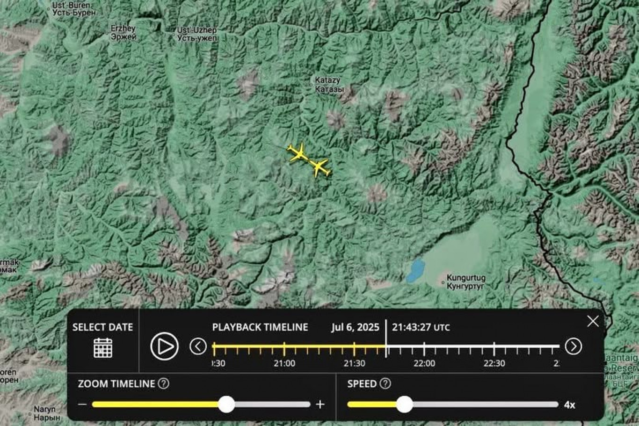Open the Speed help question mark
This screenshot has height=426, width=639.
385,384
